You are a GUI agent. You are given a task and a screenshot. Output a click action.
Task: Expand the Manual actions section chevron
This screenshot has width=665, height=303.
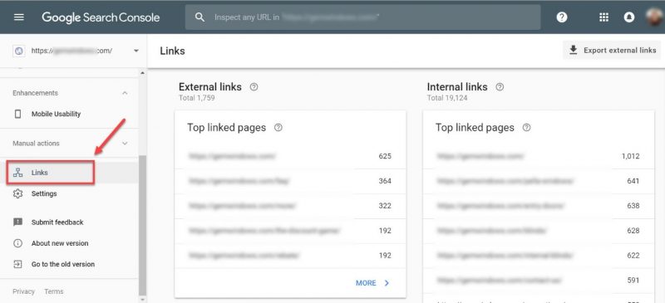click(125, 144)
